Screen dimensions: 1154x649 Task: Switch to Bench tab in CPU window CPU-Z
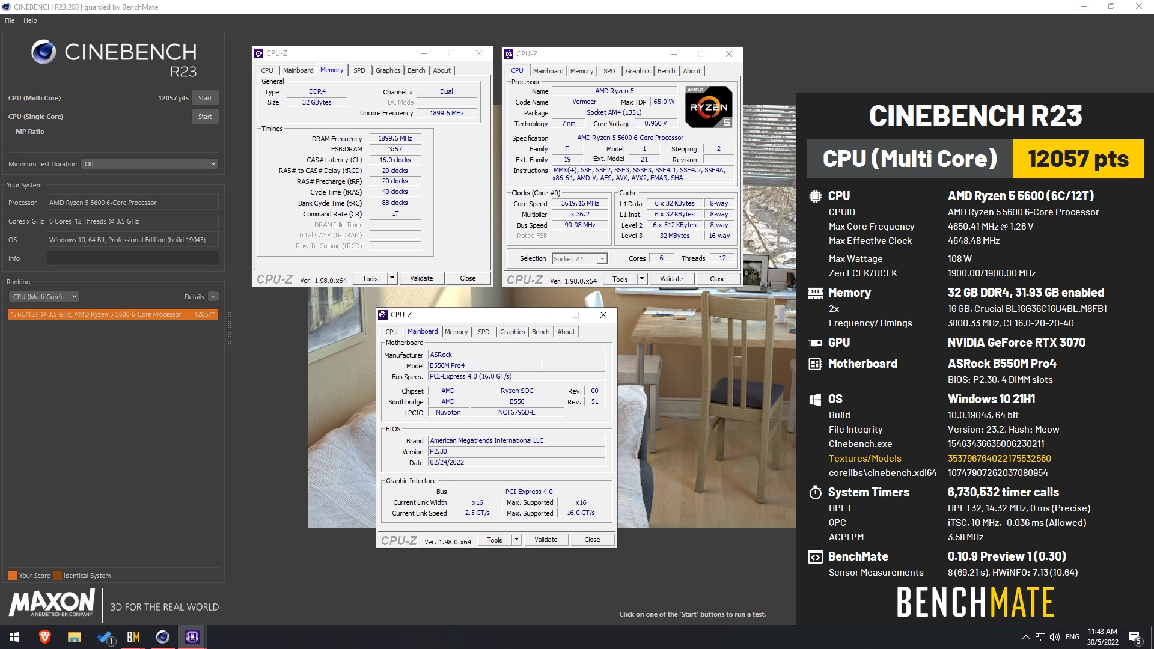(x=666, y=71)
